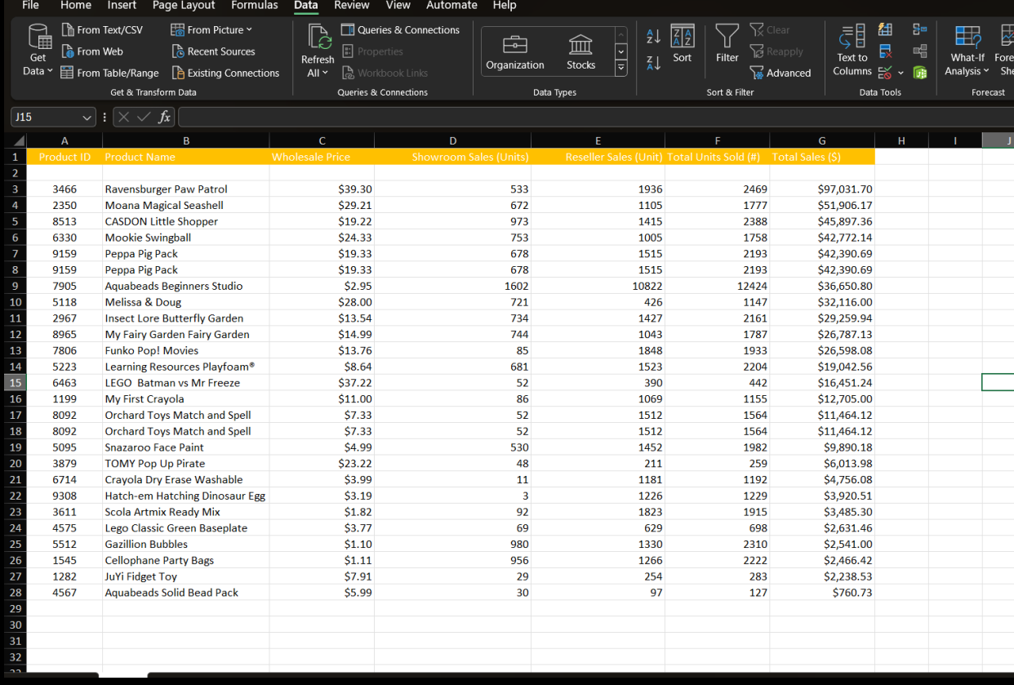Click the Existing Connections button
The image size is (1014, 685).
tap(225, 73)
